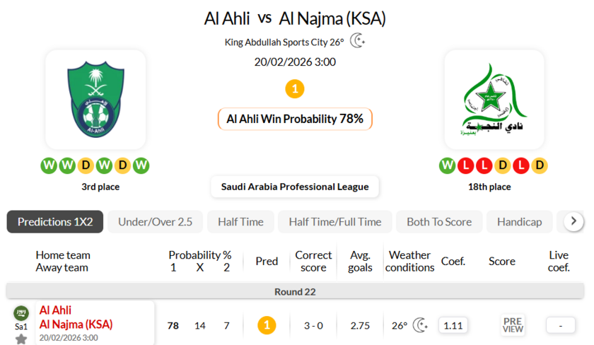Open the Both To Score tab
594x345 pixels.
(439, 222)
